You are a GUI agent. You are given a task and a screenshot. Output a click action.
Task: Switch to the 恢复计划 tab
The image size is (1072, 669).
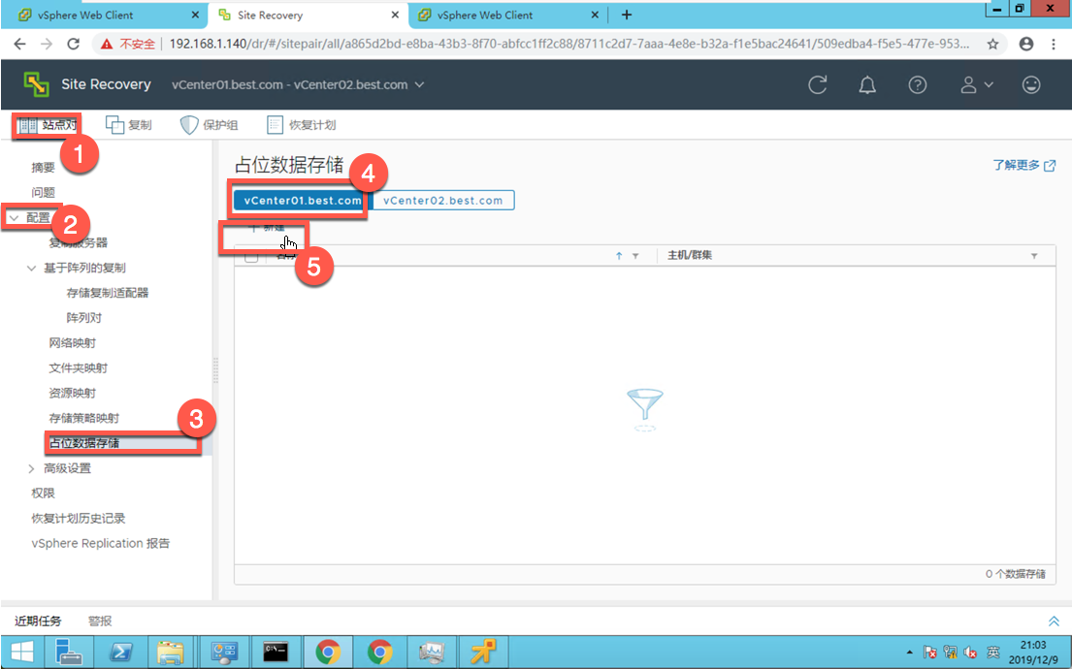tap(302, 125)
